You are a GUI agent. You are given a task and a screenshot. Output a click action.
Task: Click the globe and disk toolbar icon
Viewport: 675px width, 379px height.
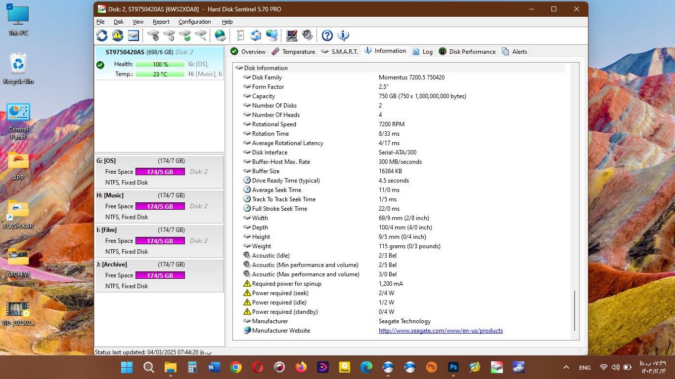tap(221, 36)
